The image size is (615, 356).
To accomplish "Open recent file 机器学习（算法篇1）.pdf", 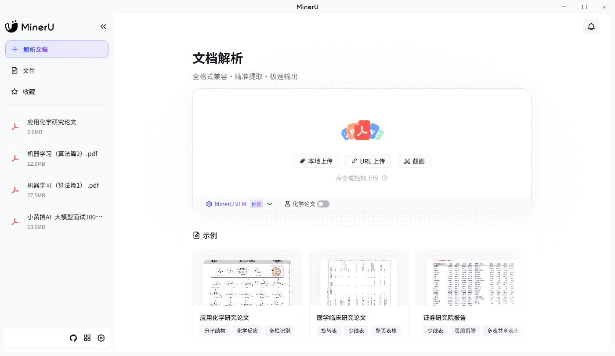I will (x=57, y=190).
